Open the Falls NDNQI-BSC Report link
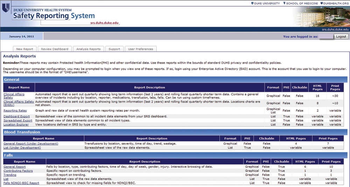This screenshot has height=187, width=350. [21, 183]
